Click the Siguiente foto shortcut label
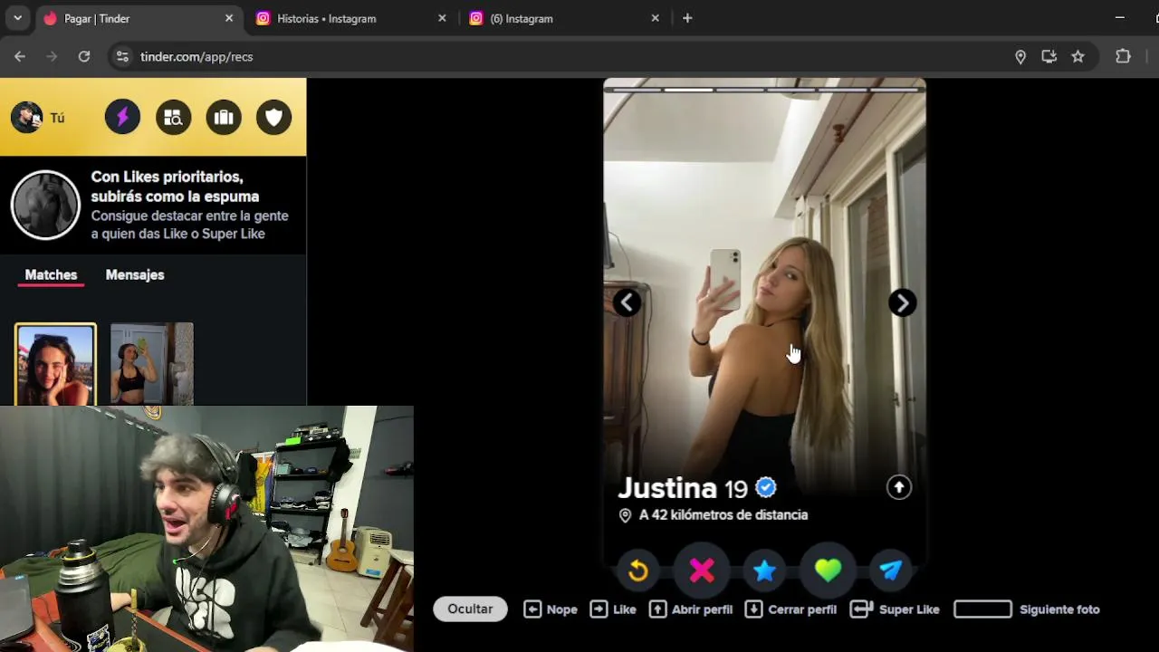This screenshot has height=652, width=1159. [1059, 609]
